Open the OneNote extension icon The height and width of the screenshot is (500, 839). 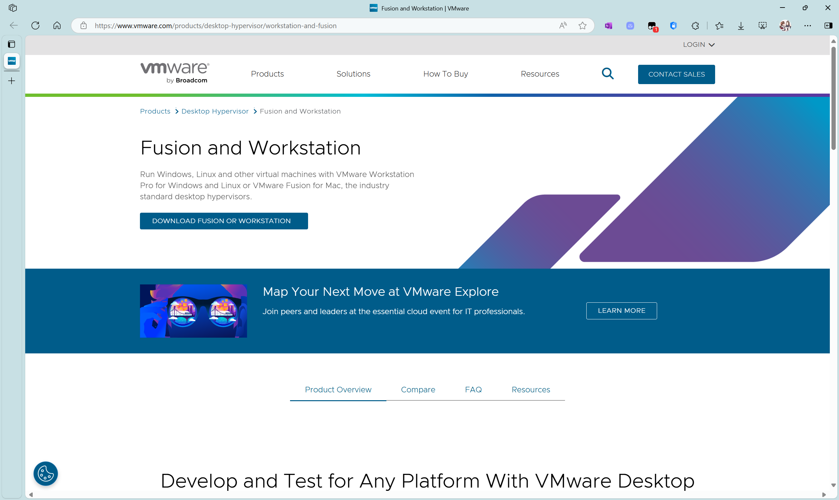click(x=608, y=26)
